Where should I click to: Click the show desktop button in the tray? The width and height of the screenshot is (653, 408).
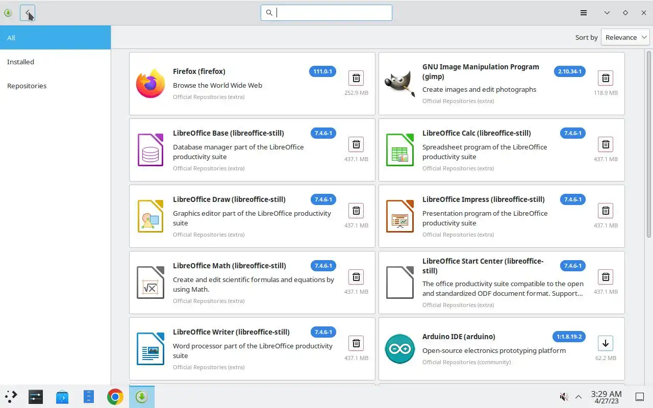click(x=639, y=397)
